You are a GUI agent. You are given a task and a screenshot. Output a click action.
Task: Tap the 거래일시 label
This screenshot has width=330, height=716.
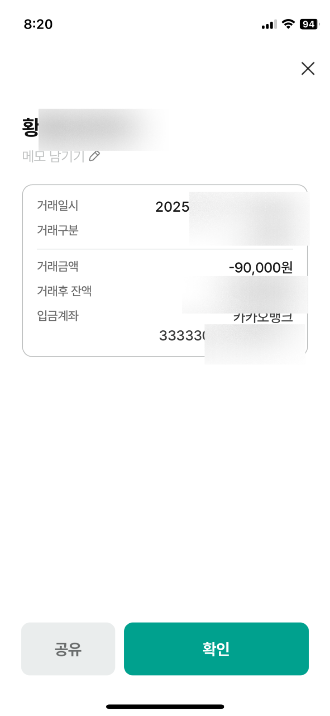pos(57,206)
